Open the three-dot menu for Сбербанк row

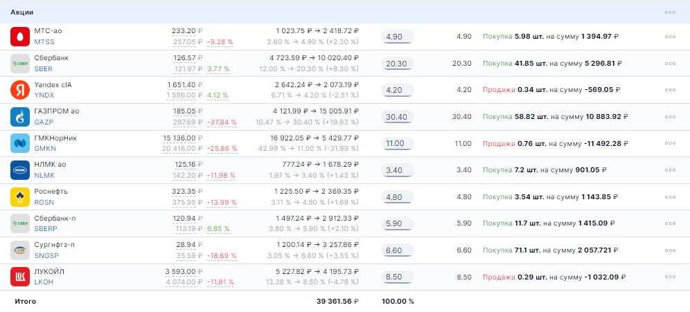click(x=669, y=64)
